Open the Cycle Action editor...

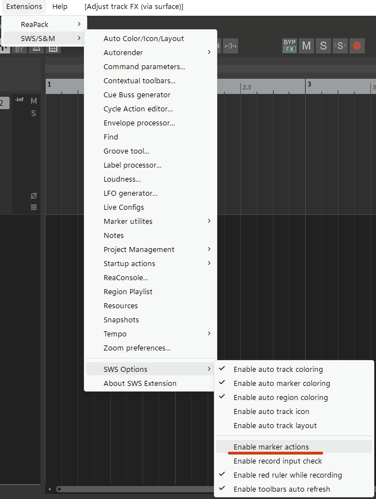tap(151, 109)
